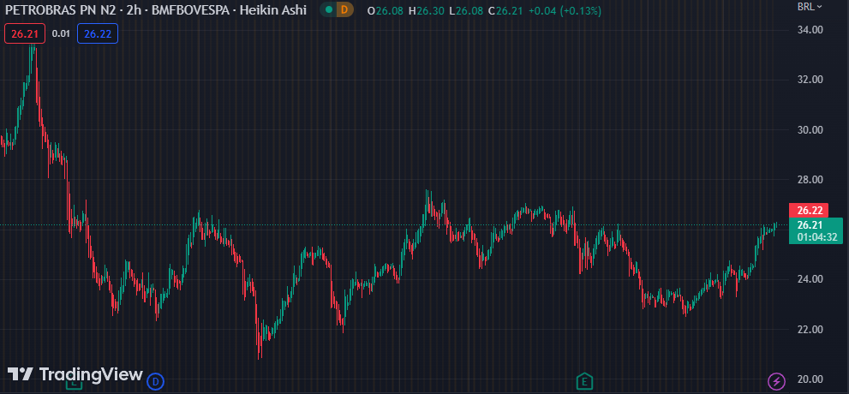The height and width of the screenshot is (394, 849).
Task: Click the 0.01 spread value
Action: [61, 33]
